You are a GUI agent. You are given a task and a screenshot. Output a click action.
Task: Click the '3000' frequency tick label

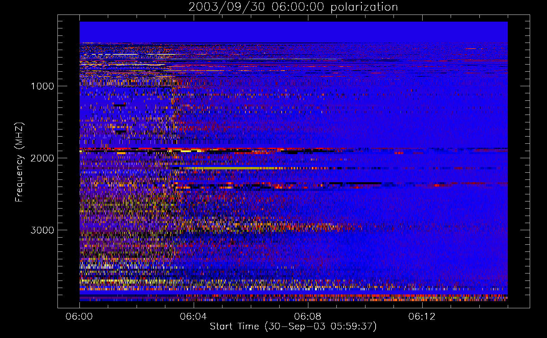(42, 230)
